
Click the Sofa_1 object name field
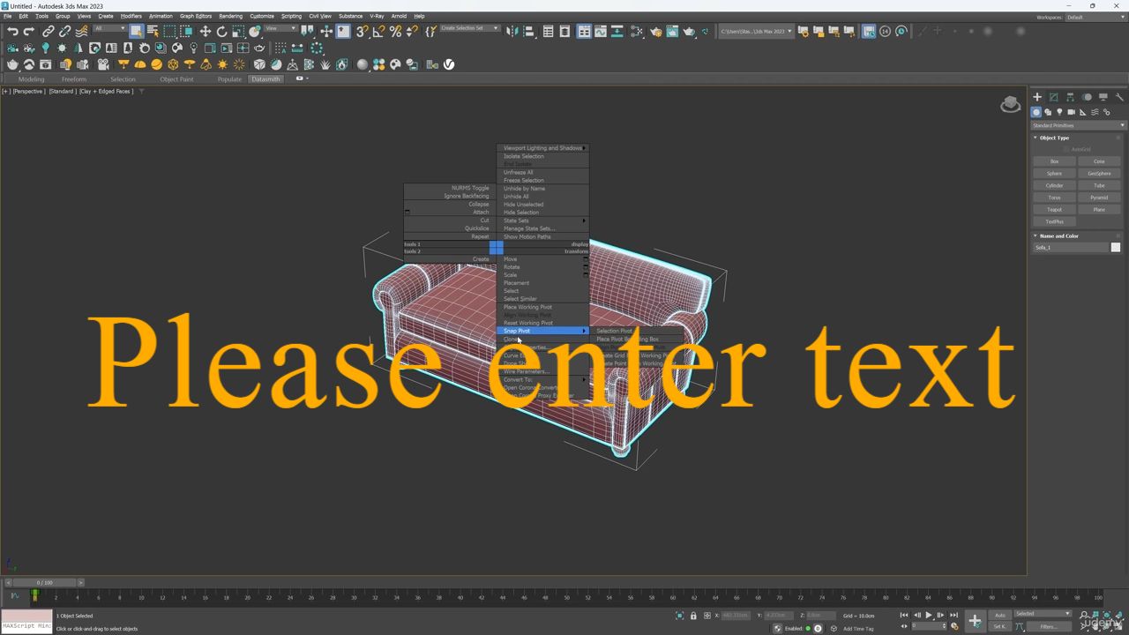point(1070,248)
